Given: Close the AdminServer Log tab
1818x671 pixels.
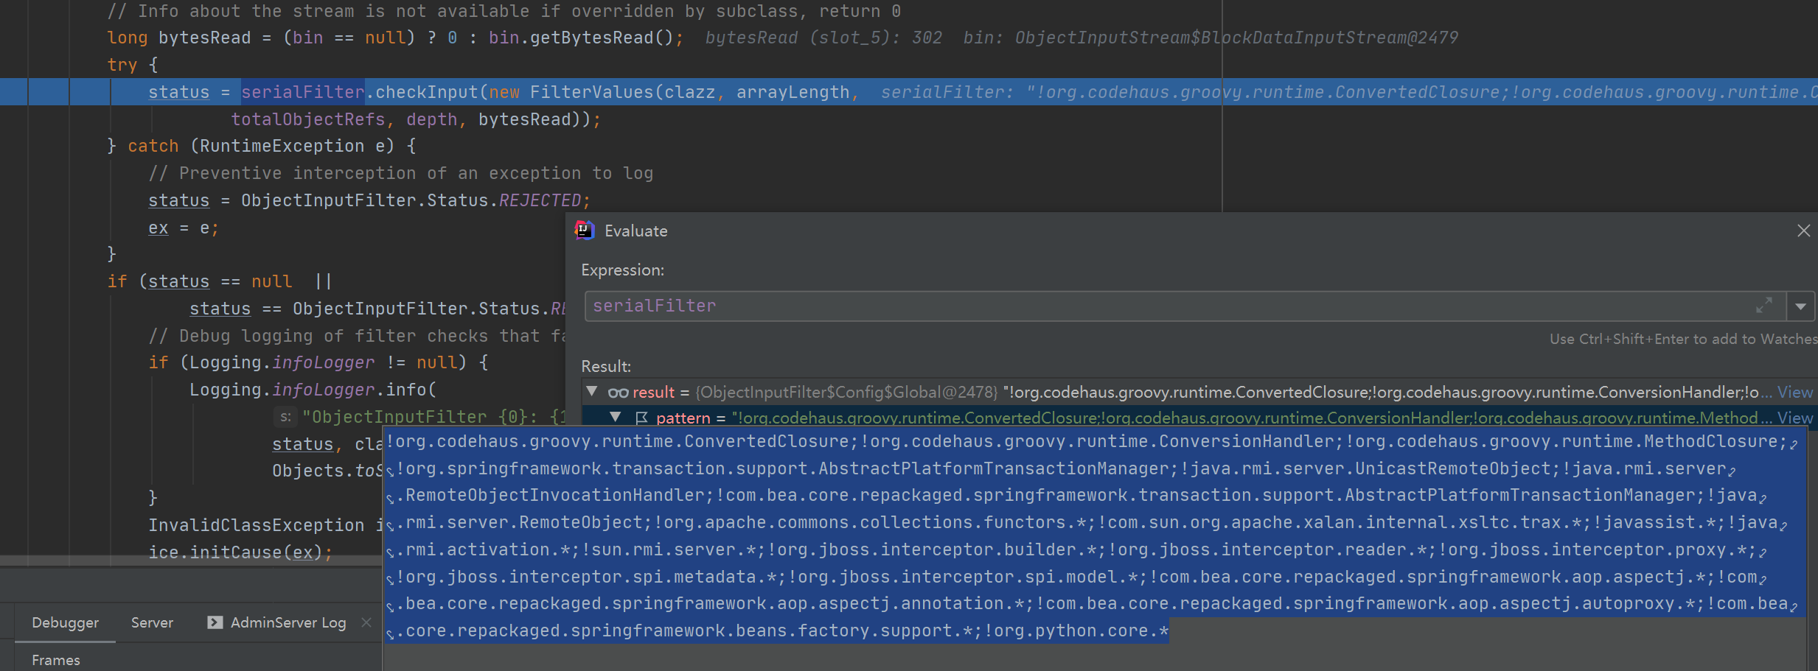Looking at the screenshot, I should click(366, 622).
